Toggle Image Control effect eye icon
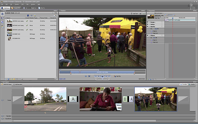Screen dimensions: 198x124 (148, 22)
